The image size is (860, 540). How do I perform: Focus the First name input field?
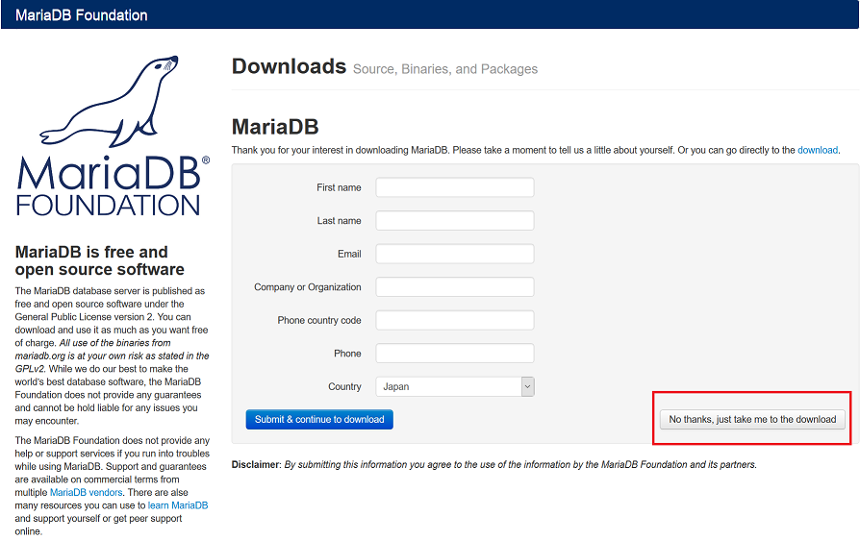click(x=455, y=187)
